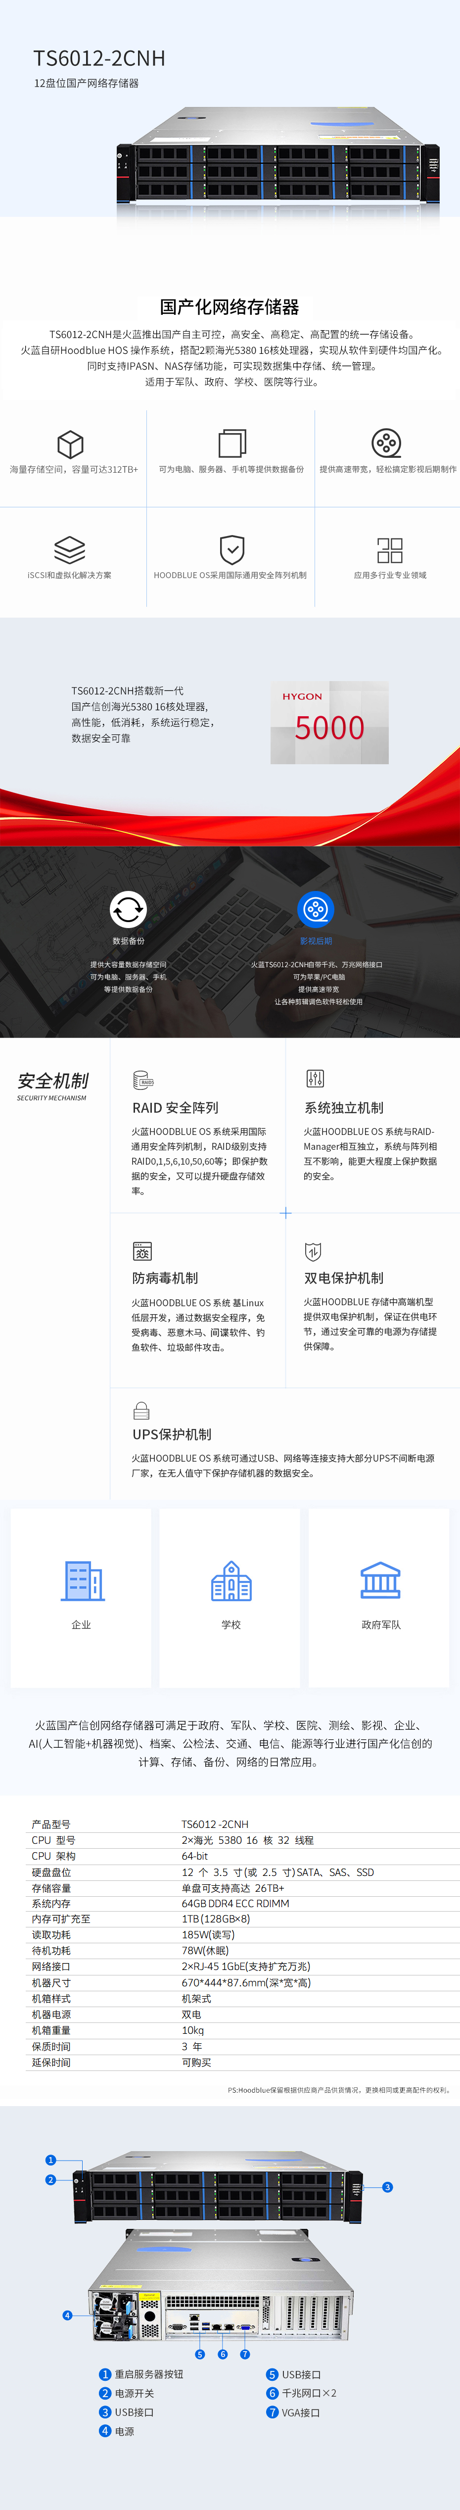Click the UPS device icon above UPS保护机制
Image resolution: width=460 pixels, height=2510 pixels.
[141, 1410]
